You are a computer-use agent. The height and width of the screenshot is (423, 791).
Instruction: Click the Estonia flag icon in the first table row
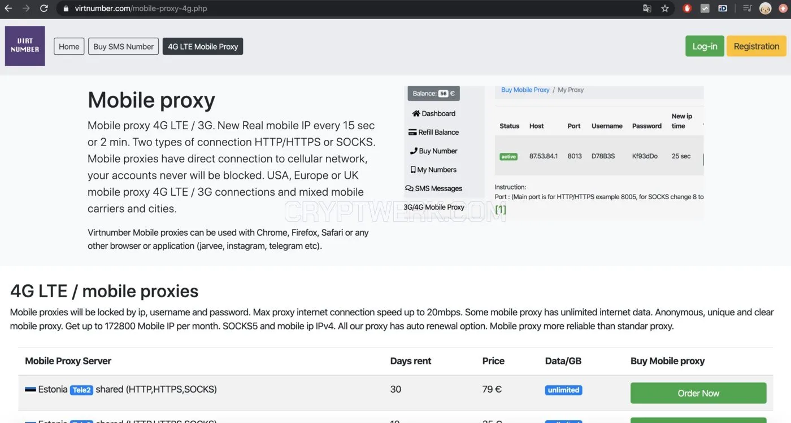(31, 390)
